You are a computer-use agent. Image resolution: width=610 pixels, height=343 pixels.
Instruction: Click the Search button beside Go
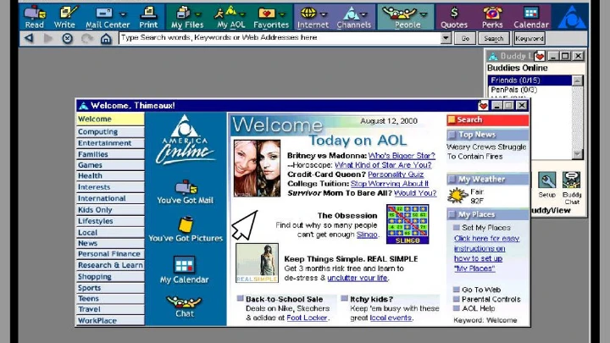point(494,38)
